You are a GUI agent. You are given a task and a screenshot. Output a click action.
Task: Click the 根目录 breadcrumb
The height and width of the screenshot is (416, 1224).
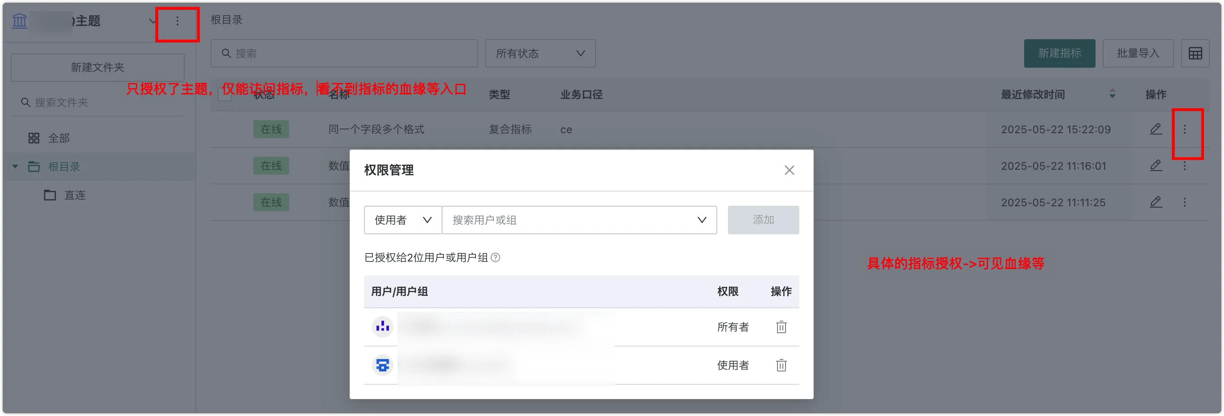tap(227, 20)
